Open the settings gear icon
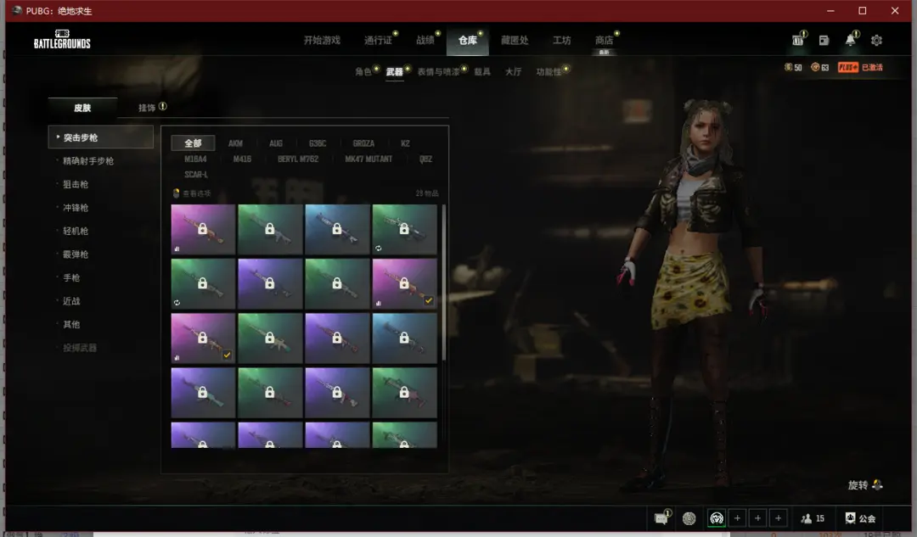 (876, 41)
